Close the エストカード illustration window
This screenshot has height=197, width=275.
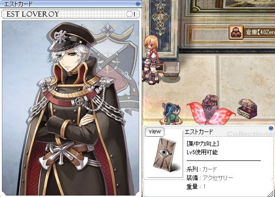[x=138, y=4]
